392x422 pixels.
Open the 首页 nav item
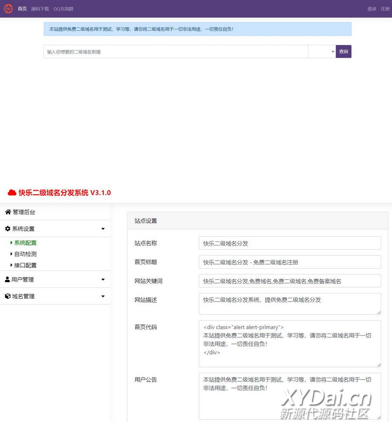(x=22, y=9)
